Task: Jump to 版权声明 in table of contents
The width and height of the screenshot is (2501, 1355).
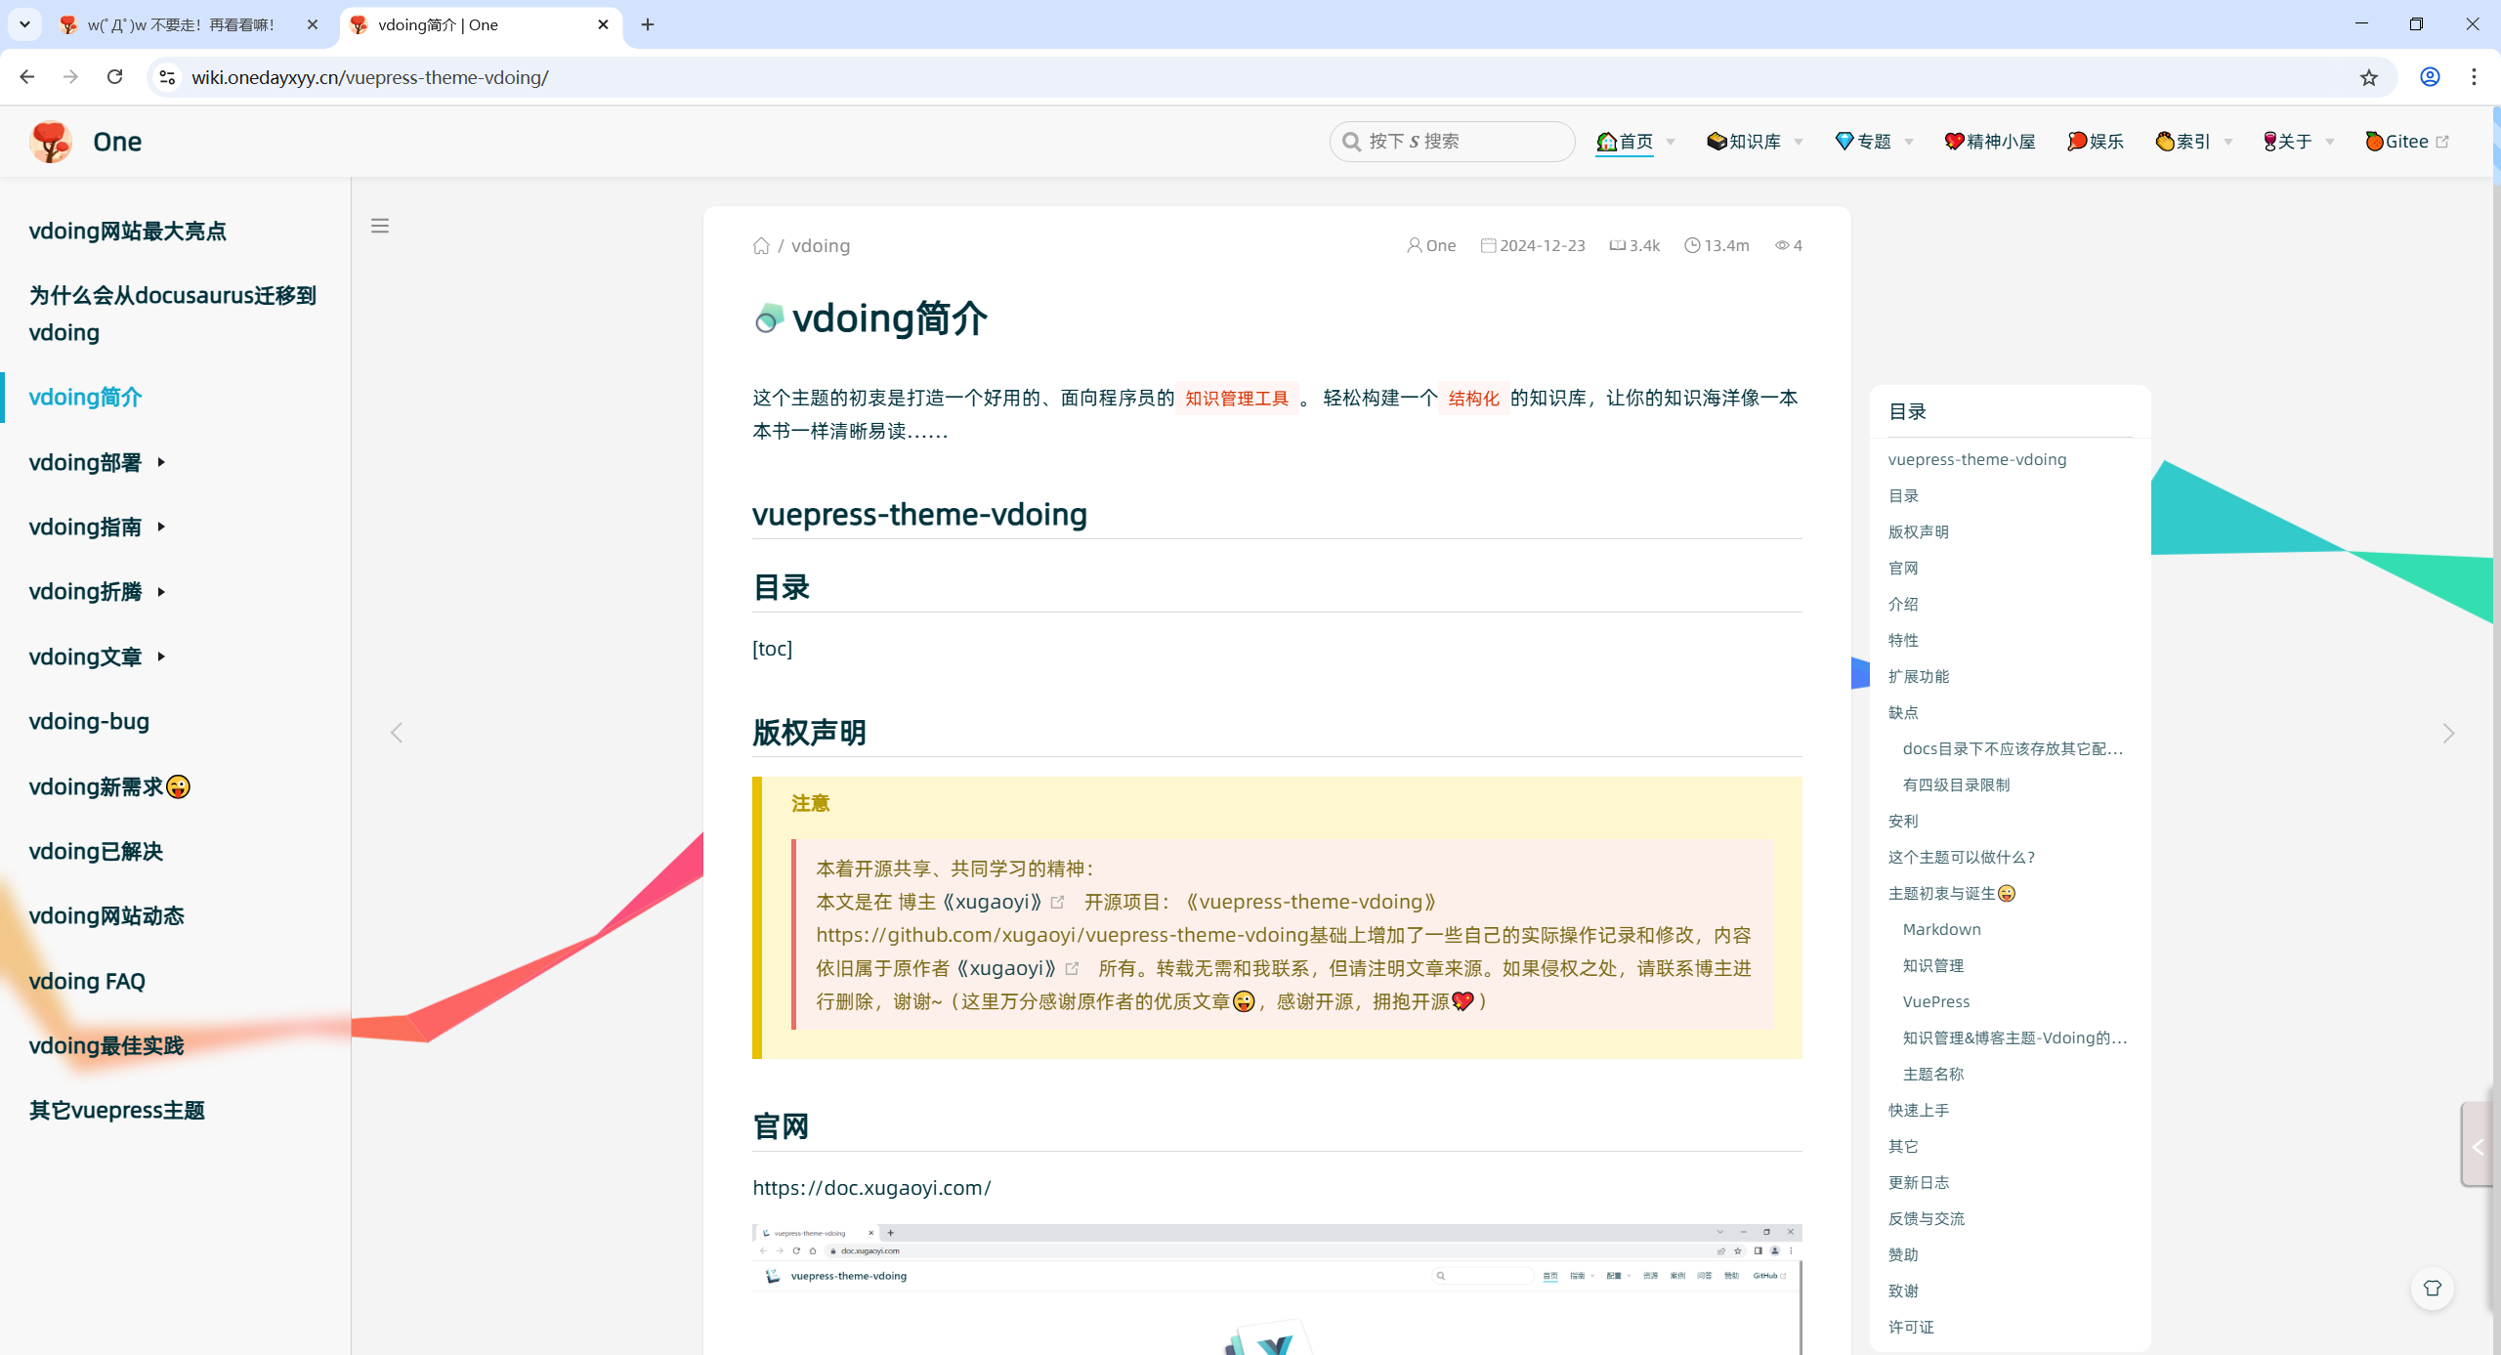Action: click(1919, 531)
